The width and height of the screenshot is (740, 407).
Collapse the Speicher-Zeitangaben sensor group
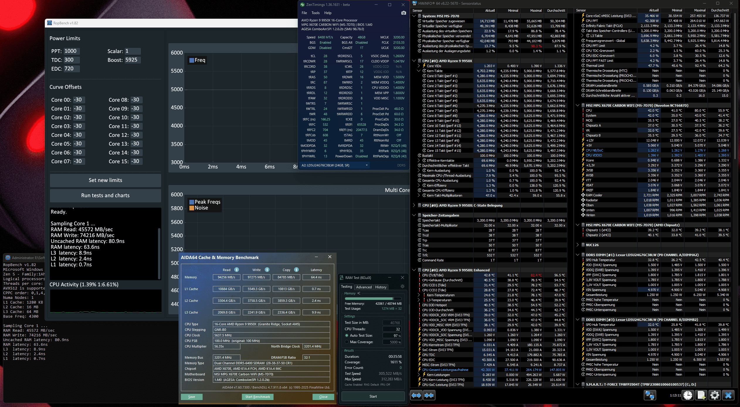point(414,215)
